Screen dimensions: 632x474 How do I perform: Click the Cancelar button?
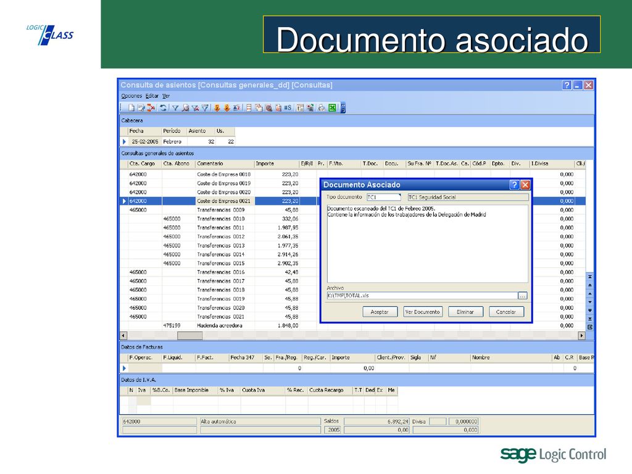[x=506, y=312]
